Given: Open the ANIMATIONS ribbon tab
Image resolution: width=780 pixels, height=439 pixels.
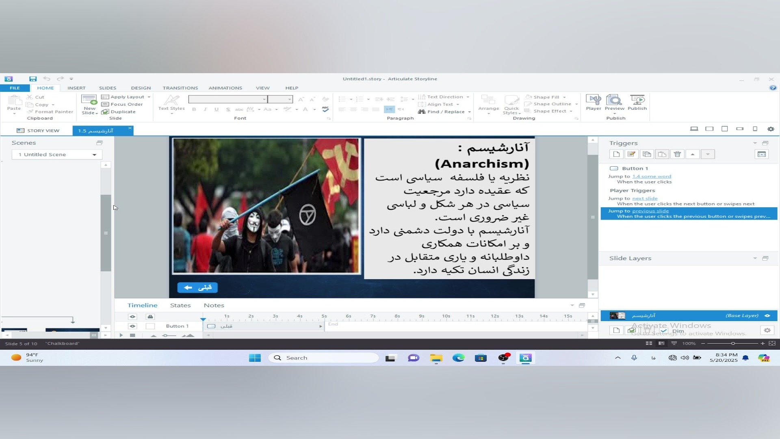Looking at the screenshot, I should click(225, 88).
